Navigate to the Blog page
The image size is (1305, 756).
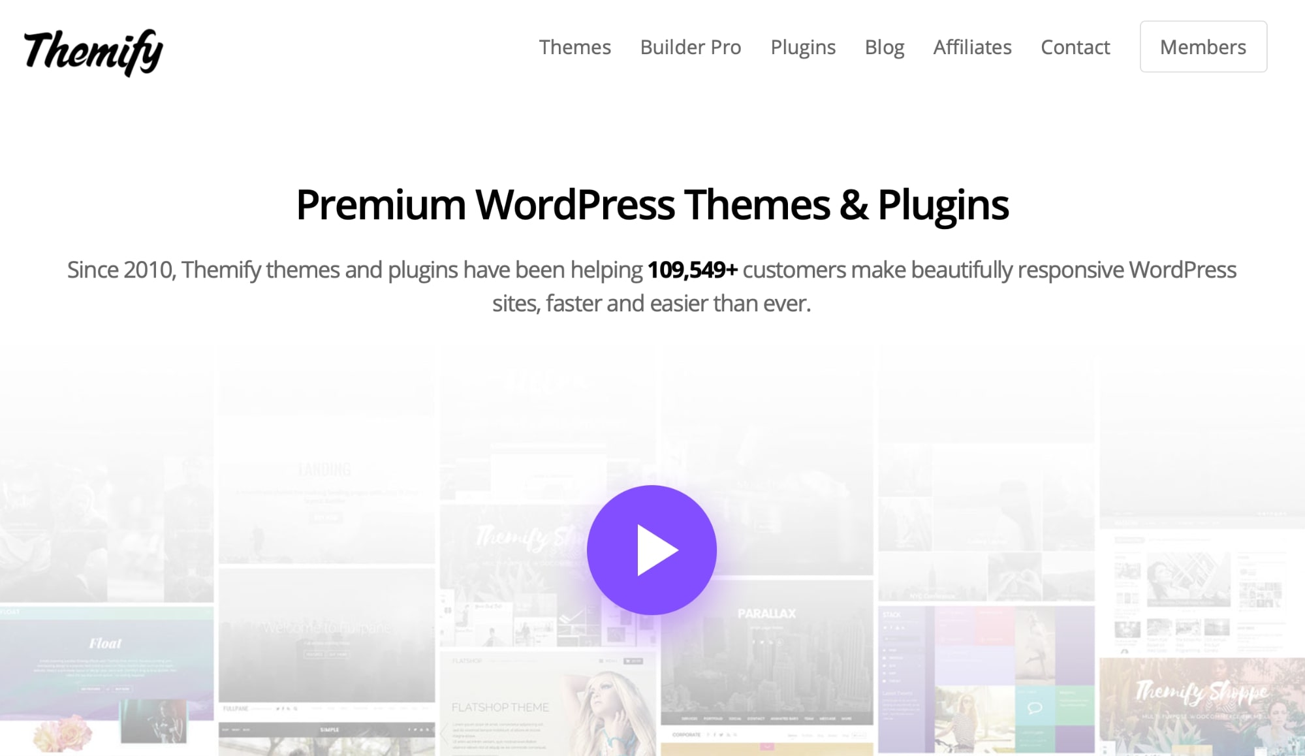click(884, 46)
